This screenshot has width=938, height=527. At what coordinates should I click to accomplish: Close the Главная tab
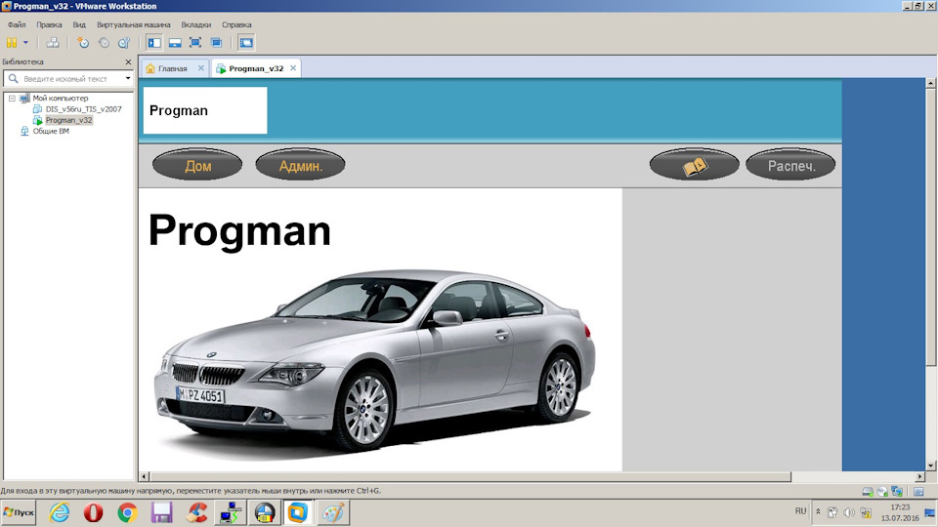tap(201, 68)
